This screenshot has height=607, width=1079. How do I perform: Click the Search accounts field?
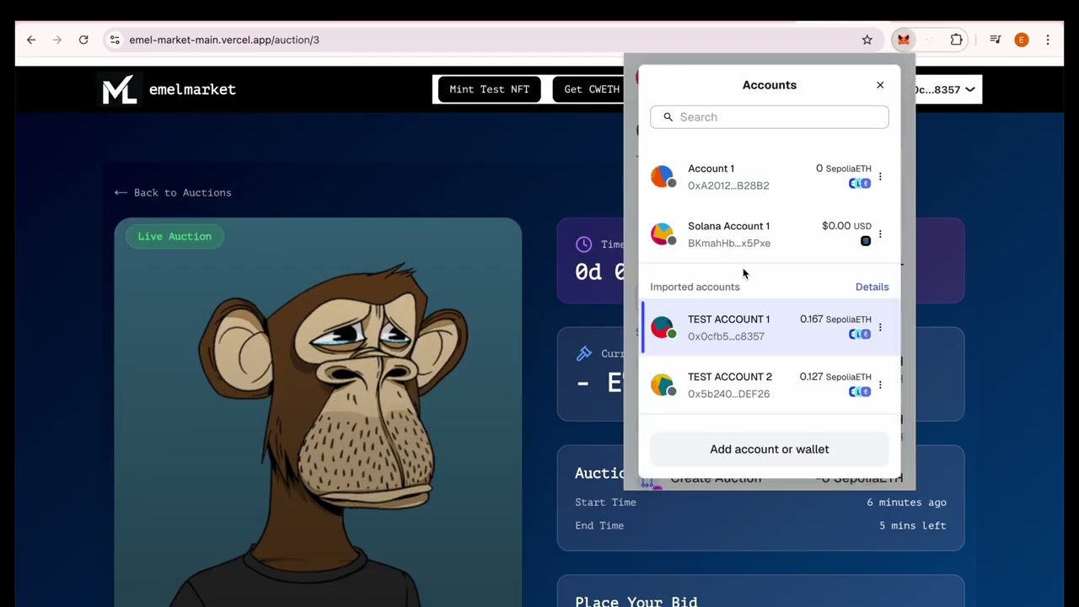770,117
